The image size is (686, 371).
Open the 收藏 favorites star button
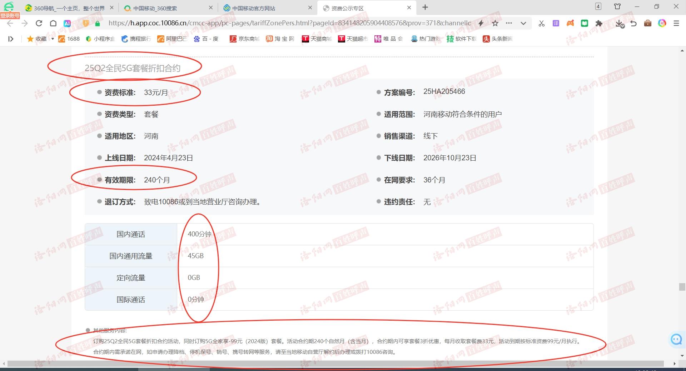(37, 39)
